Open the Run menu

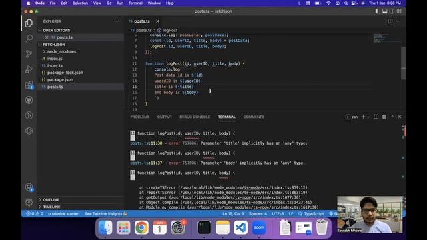coord(120,3)
